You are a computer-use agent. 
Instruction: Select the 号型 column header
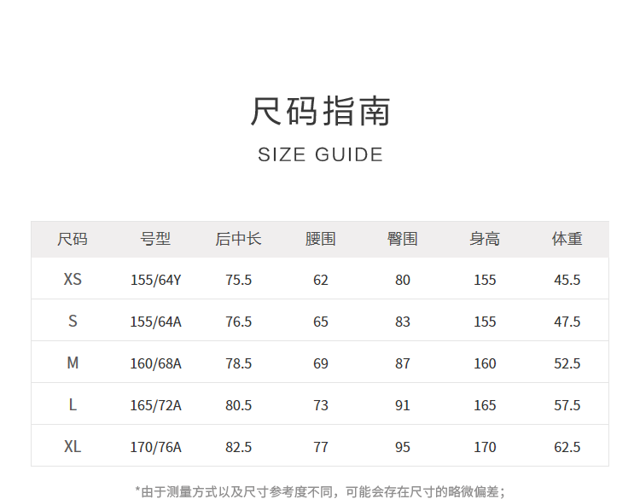point(156,240)
